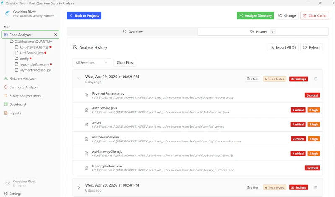Screen dimensions: 335x197
Task: Click the Clear Cache button
Action: (x=314, y=15)
